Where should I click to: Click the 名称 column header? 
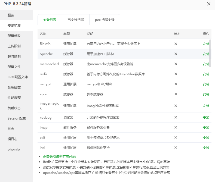pos(43,34)
